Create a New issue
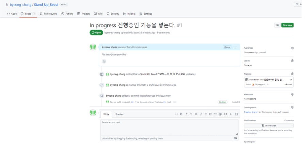Image resolution: width=305 pixels, height=145 pixels. 287,25
